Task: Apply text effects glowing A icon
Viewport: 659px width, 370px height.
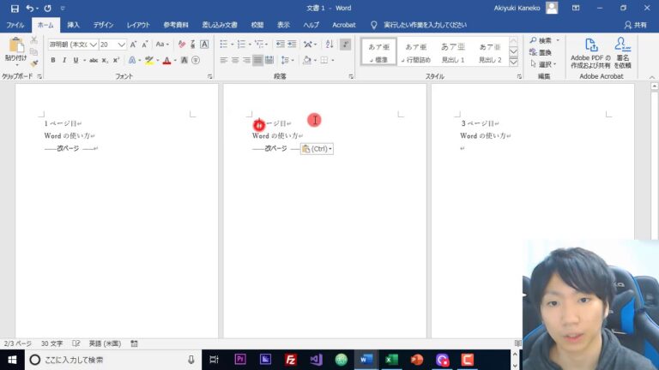Action: click(132, 61)
